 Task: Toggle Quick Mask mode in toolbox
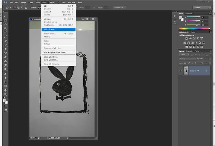pyautogui.click(x=5, y=106)
